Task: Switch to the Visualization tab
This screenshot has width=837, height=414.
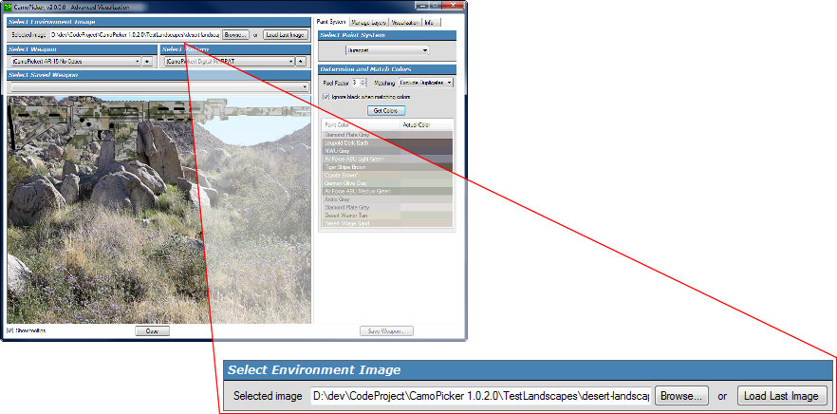Action: coord(405,23)
